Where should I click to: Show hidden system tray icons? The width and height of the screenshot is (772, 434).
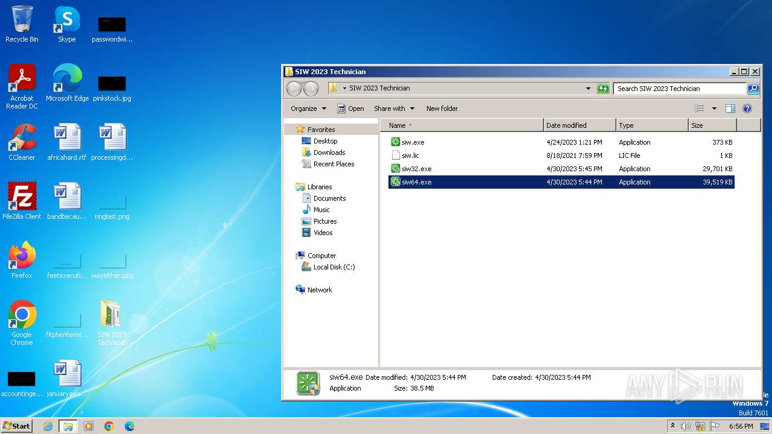[673, 426]
